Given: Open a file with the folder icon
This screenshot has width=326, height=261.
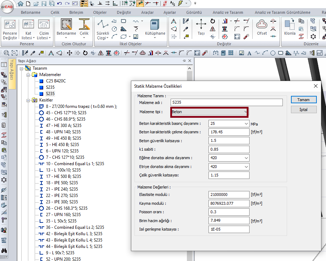Looking at the screenshot, I should coord(36,3).
